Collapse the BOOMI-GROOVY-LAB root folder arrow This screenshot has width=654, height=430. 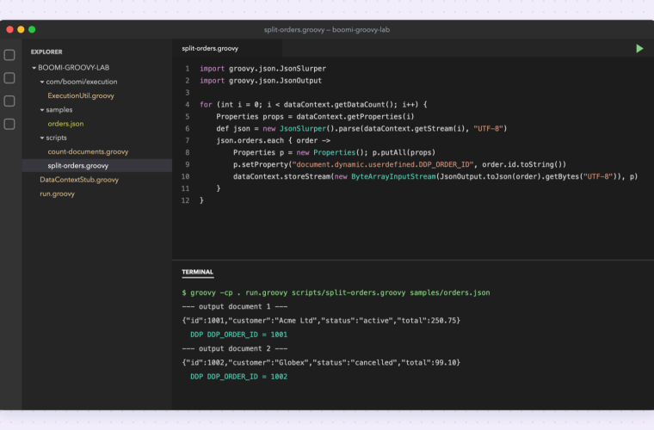click(x=34, y=67)
